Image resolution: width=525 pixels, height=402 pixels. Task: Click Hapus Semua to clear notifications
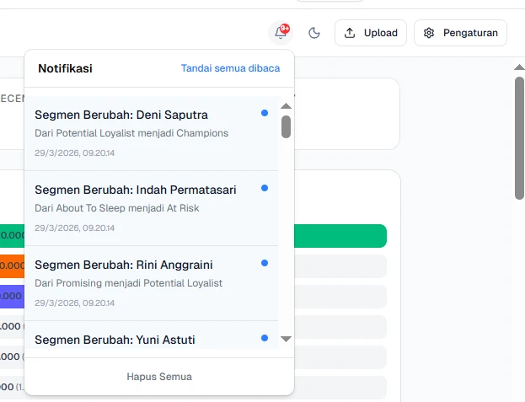[159, 377]
